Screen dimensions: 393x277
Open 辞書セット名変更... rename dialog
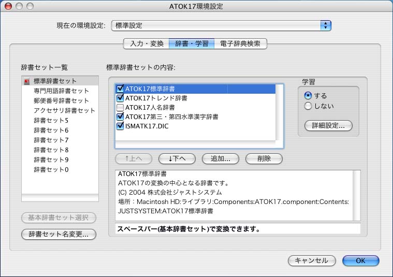click(59, 235)
